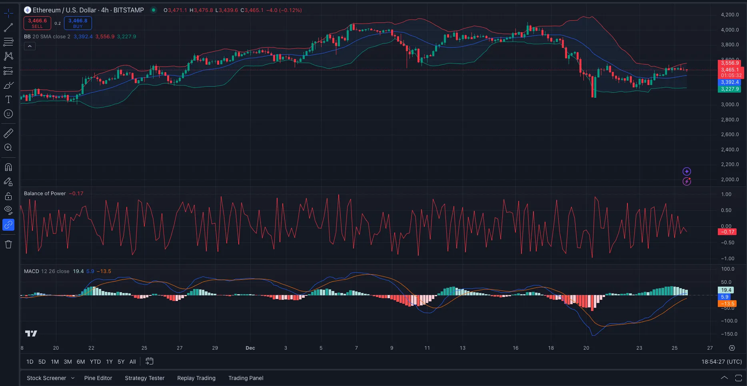747x386 pixels.
Task: Click the blue 3,466.8 BUY button
Action: (78, 23)
